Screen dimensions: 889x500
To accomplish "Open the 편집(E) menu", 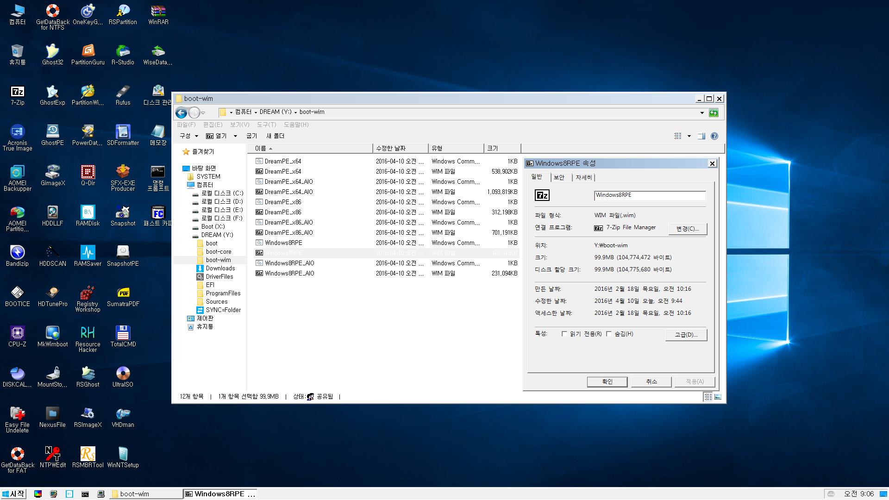I will pos(213,125).
